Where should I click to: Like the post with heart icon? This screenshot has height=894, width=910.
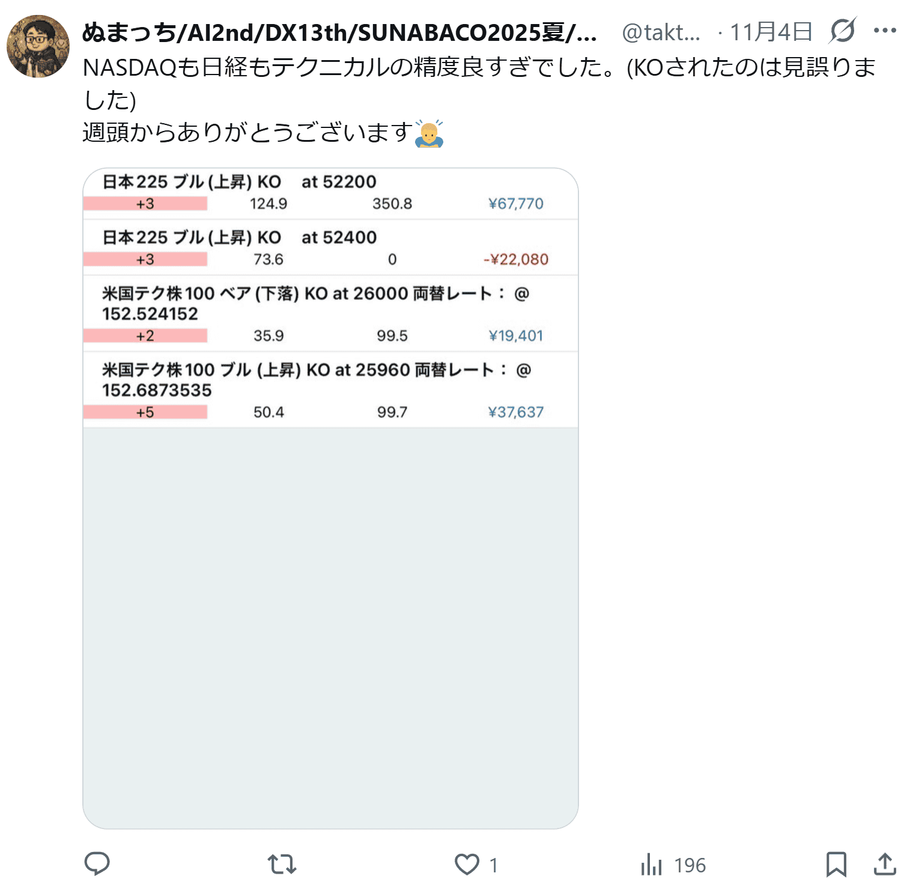point(467,865)
